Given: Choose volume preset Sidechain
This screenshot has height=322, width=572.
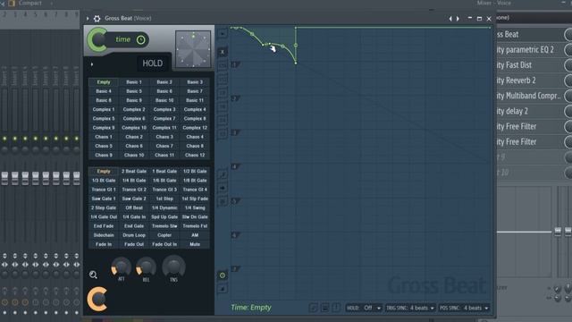Looking at the screenshot, I should coord(104,235).
